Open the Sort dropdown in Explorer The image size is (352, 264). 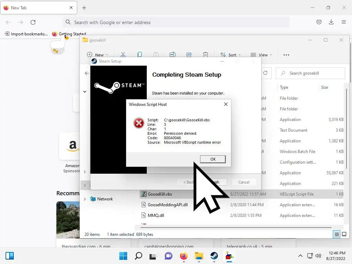[231, 55]
